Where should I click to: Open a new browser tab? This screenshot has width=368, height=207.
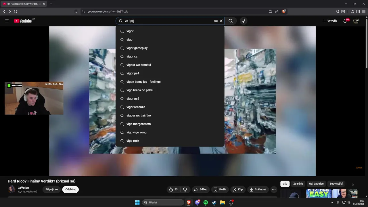click(51, 4)
